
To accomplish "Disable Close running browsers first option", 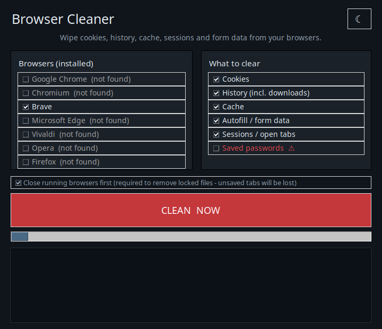I will click(18, 183).
